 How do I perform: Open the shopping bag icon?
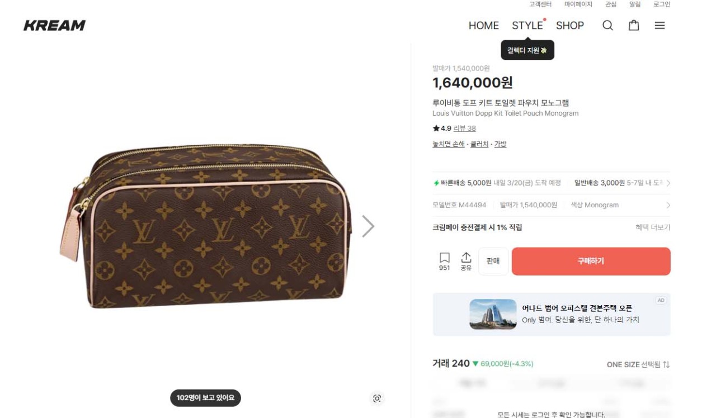click(x=634, y=26)
